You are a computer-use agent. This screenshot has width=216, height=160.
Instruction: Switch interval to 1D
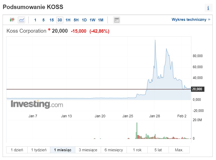84,20
